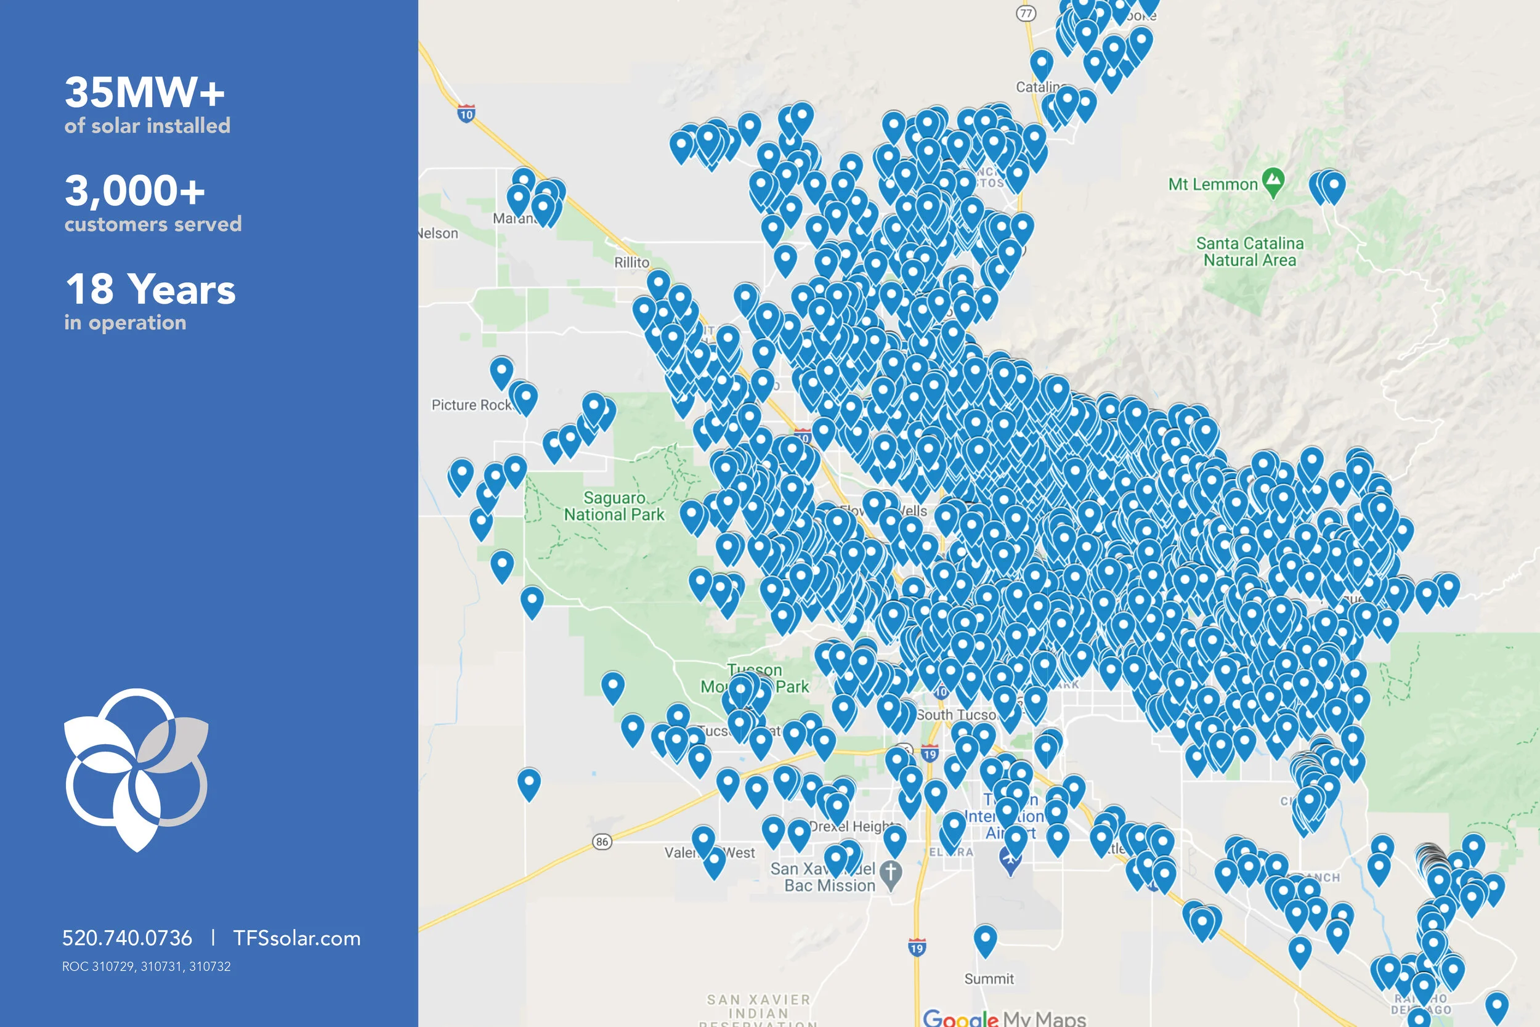1540x1027 pixels.
Task: Click the "3,000+" heading
Action: [x=135, y=190]
